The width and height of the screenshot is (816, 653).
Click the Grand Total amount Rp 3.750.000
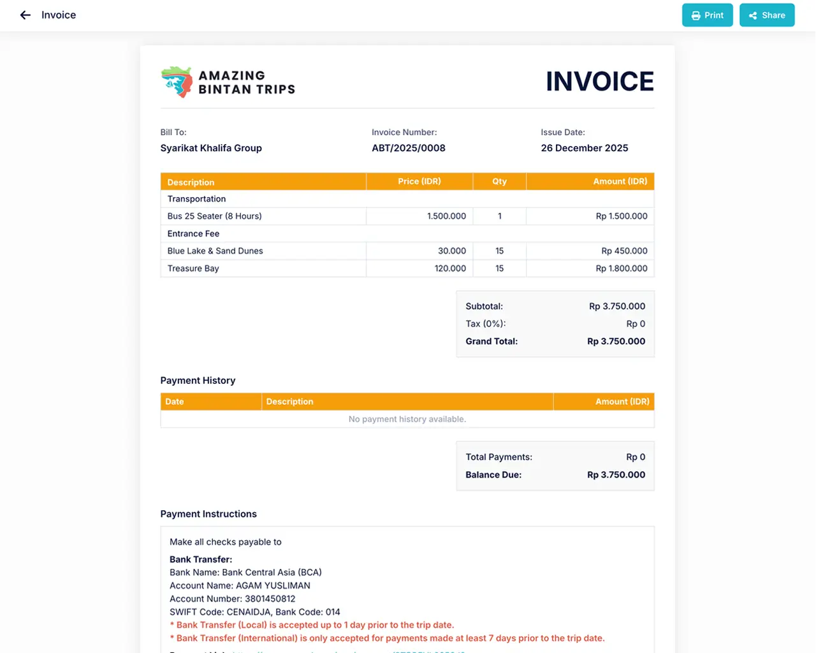(616, 341)
